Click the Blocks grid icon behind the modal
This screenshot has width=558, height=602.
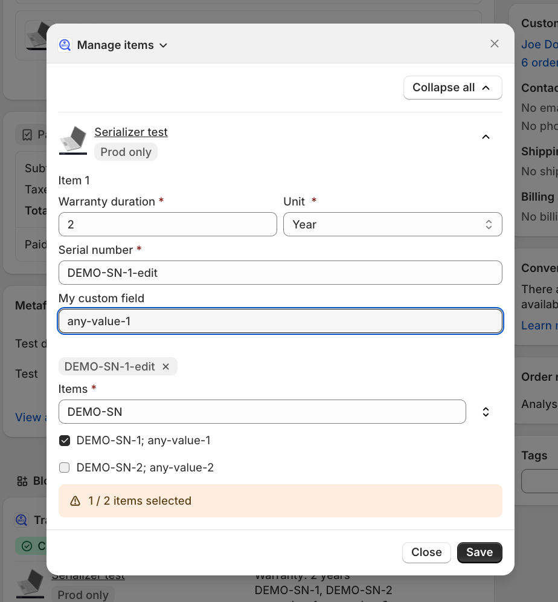click(22, 481)
